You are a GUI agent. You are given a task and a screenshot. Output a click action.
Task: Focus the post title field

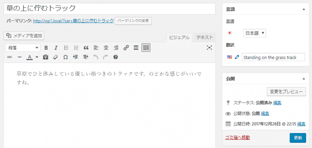click(x=109, y=8)
